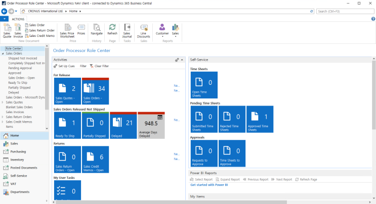Switch to the ACTIONS ribbon tab
376x204 pixels.
(x=18, y=19)
